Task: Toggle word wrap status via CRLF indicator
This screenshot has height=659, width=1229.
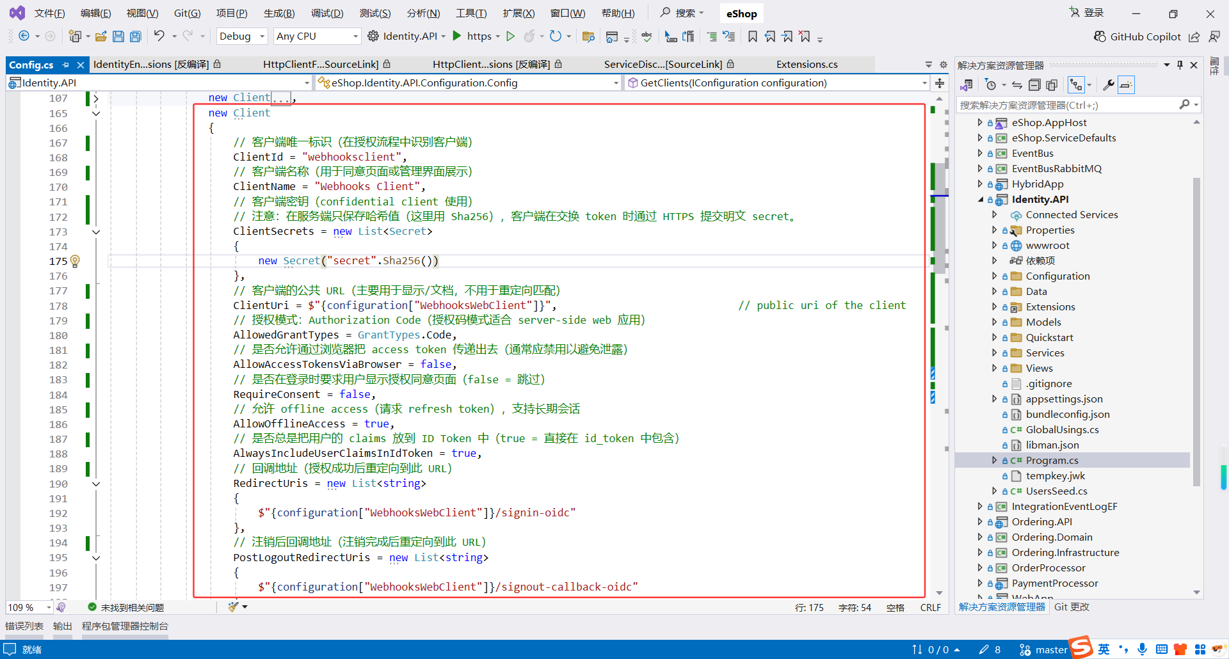Action: coord(930,607)
